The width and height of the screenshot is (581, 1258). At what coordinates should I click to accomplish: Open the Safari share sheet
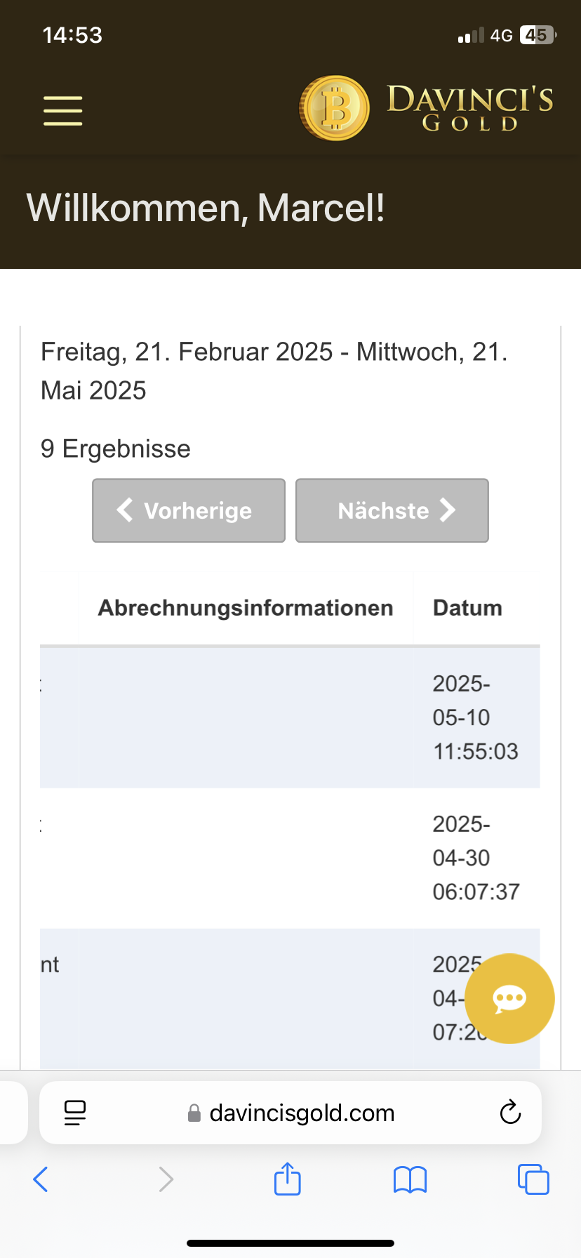click(x=288, y=1179)
